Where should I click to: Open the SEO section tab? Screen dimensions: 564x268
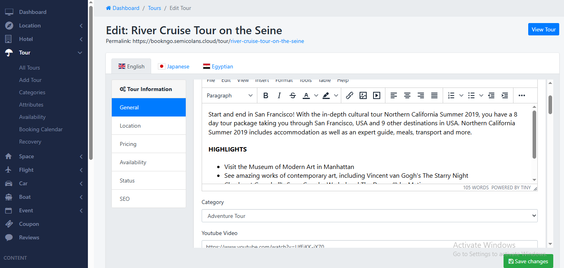click(149, 199)
